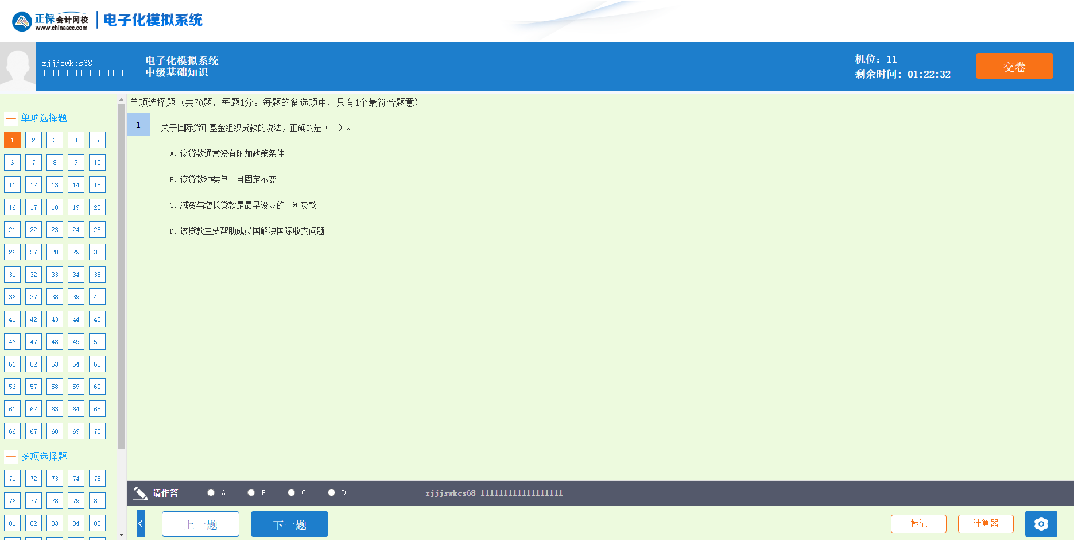1074x540 pixels.
Task: Jump to question 45
Action: pyautogui.click(x=97, y=319)
